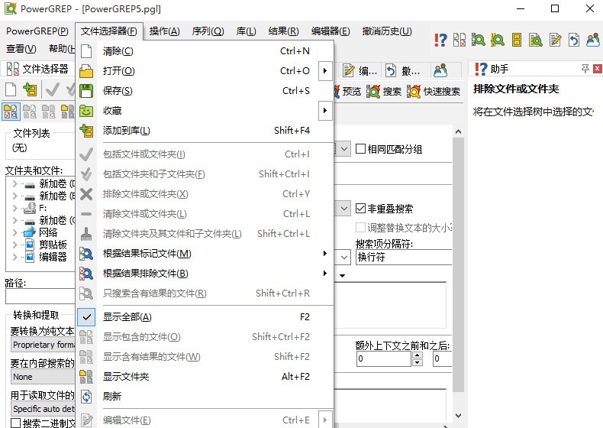Screen dimensions: 603x428
Task: Choose 刷新 from the menu
Action: 205,397
